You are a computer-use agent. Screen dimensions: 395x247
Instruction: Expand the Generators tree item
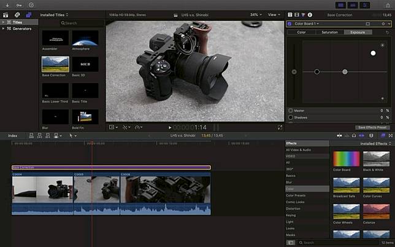(4, 28)
